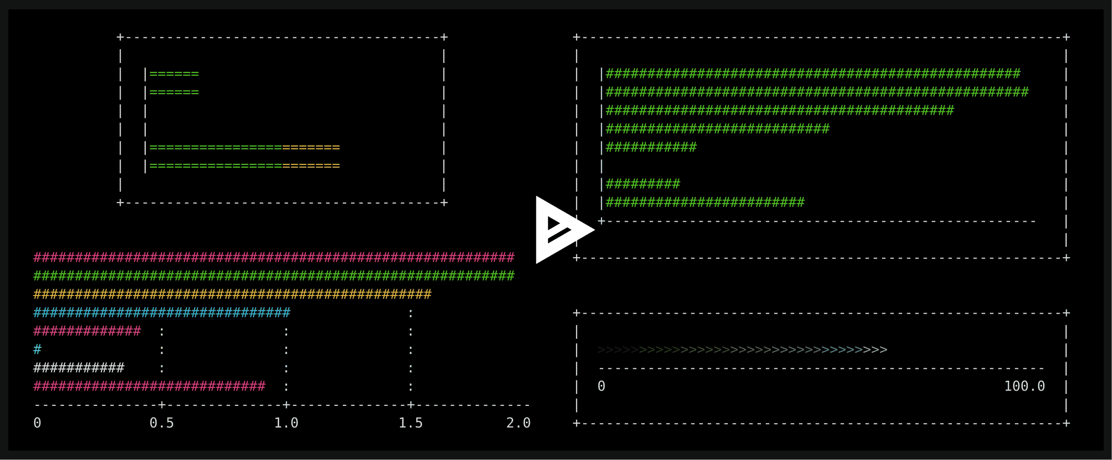Click the long cyan hash bar
This screenshot has height=460, width=1112.
162,313
